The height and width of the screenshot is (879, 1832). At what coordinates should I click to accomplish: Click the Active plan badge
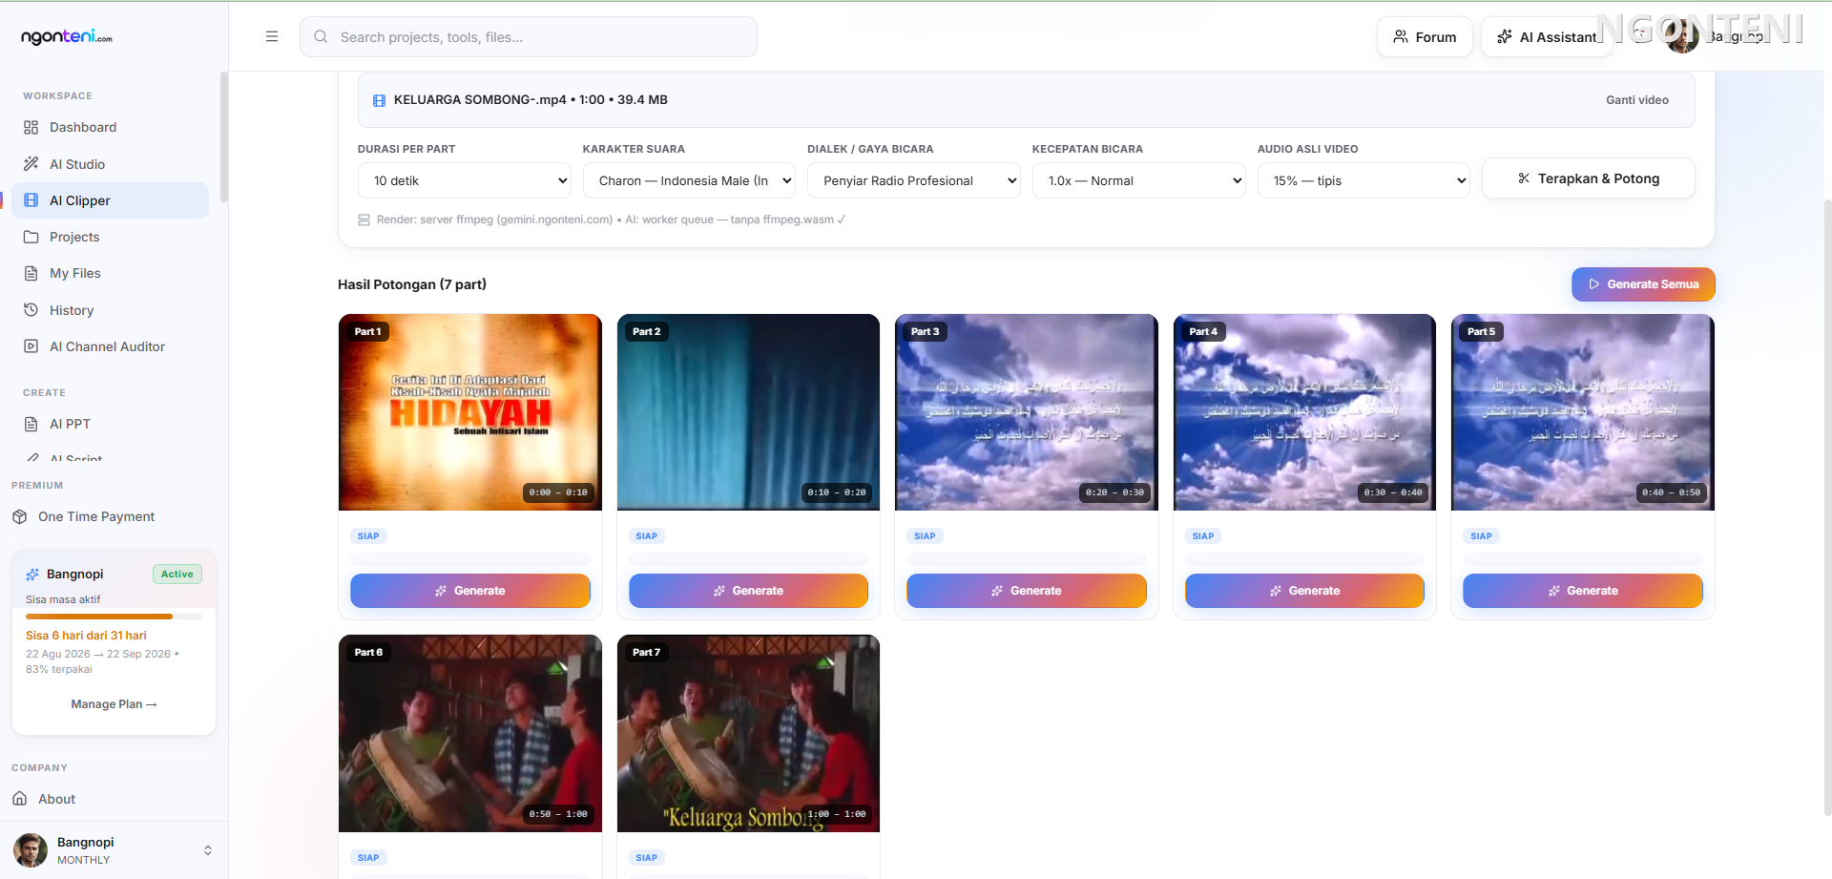(x=177, y=574)
